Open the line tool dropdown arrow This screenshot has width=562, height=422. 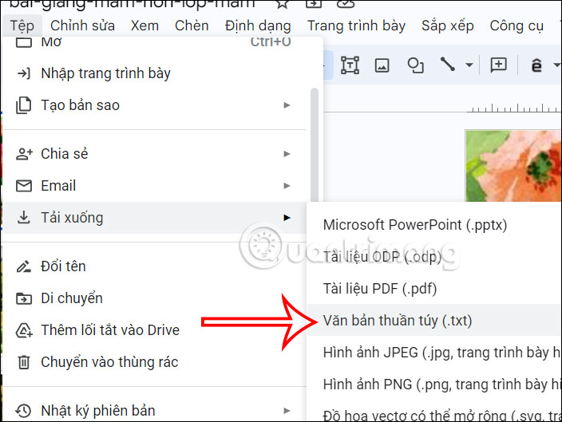click(469, 65)
